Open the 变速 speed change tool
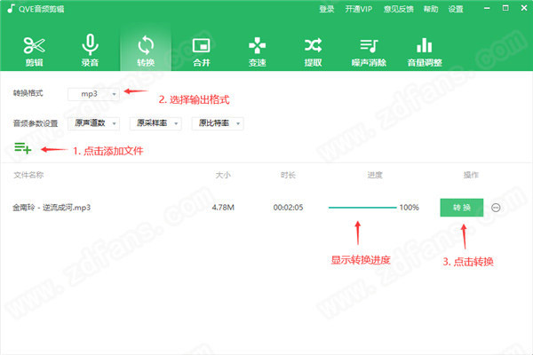 [257, 51]
